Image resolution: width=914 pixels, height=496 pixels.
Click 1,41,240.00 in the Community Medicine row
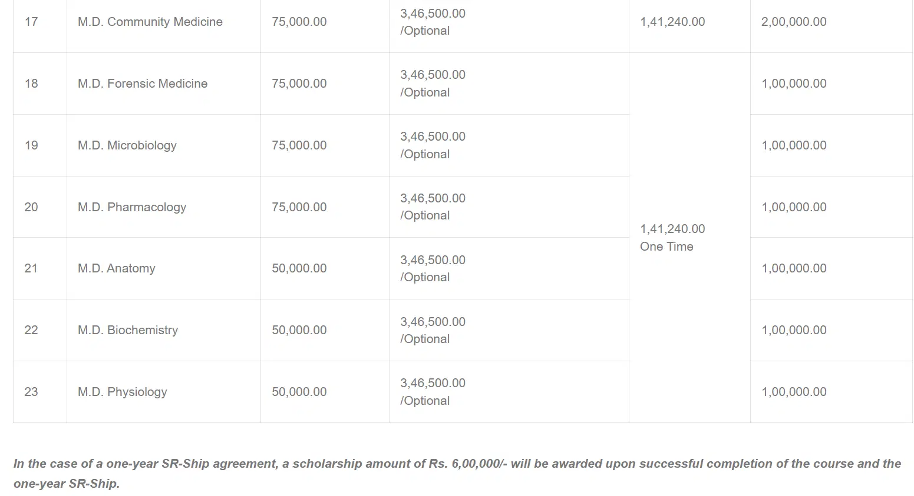coord(672,22)
